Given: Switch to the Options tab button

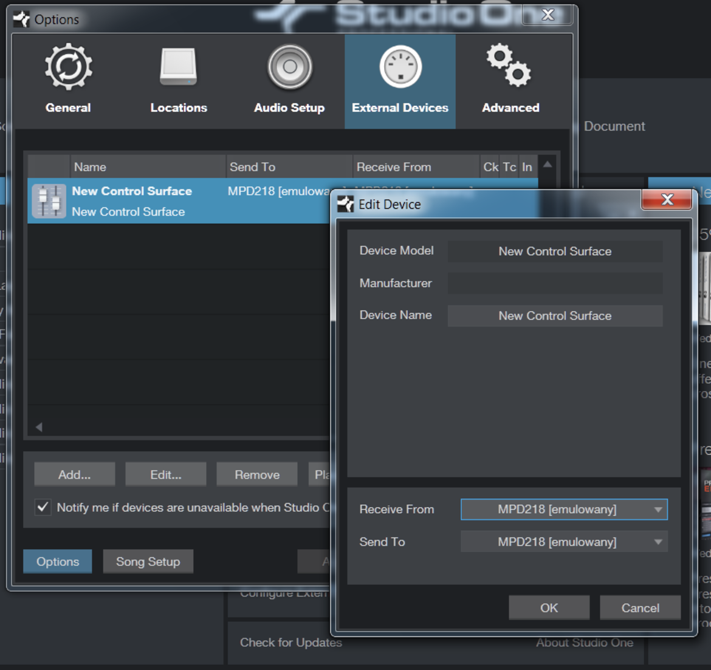Looking at the screenshot, I should pyautogui.click(x=58, y=562).
